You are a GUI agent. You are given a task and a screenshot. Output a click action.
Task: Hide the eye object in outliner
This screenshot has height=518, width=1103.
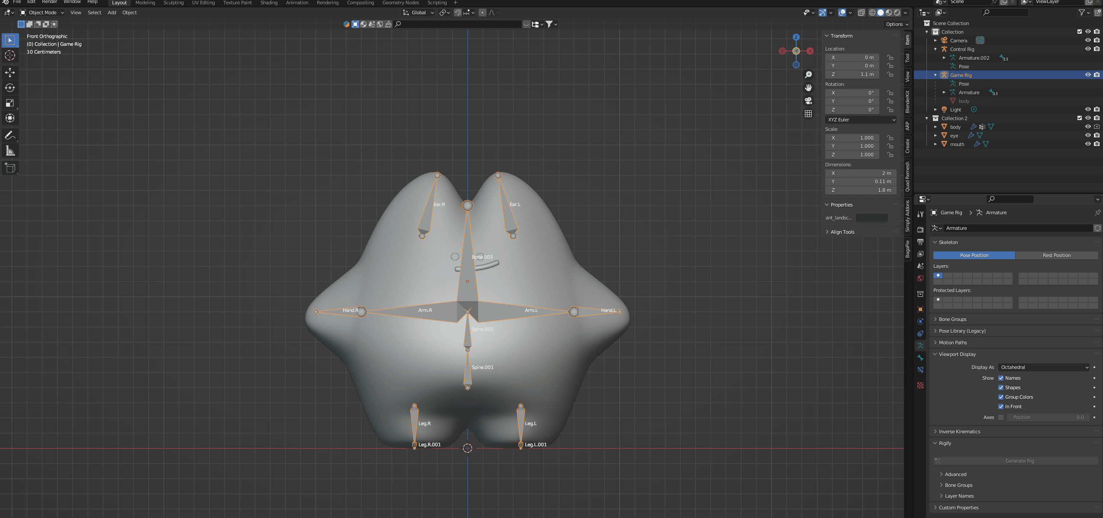point(1087,135)
